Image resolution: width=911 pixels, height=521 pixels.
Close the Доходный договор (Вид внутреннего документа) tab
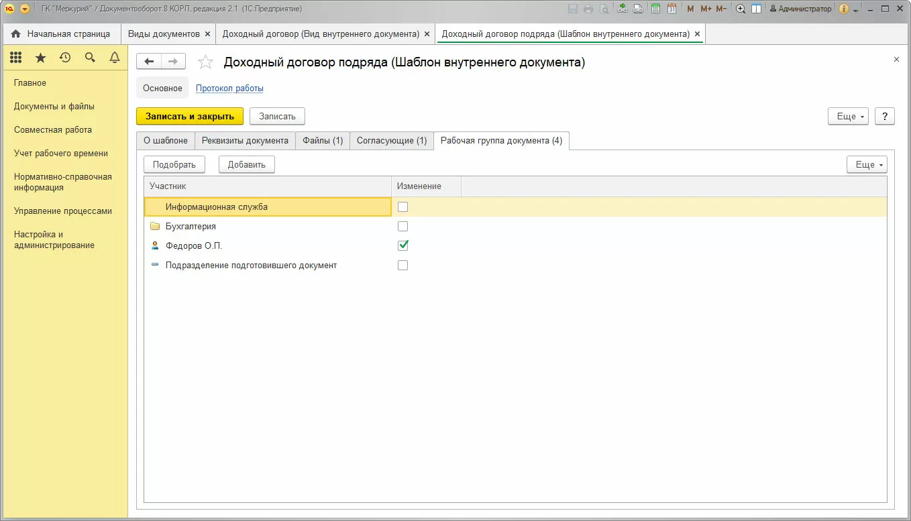pyautogui.click(x=427, y=34)
